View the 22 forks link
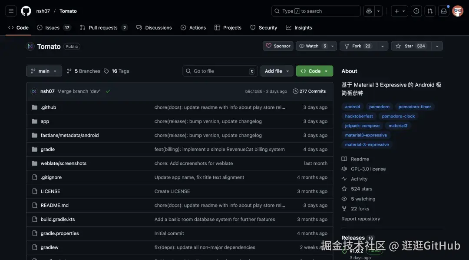Viewport: 469px width, 260px height. click(355, 209)
